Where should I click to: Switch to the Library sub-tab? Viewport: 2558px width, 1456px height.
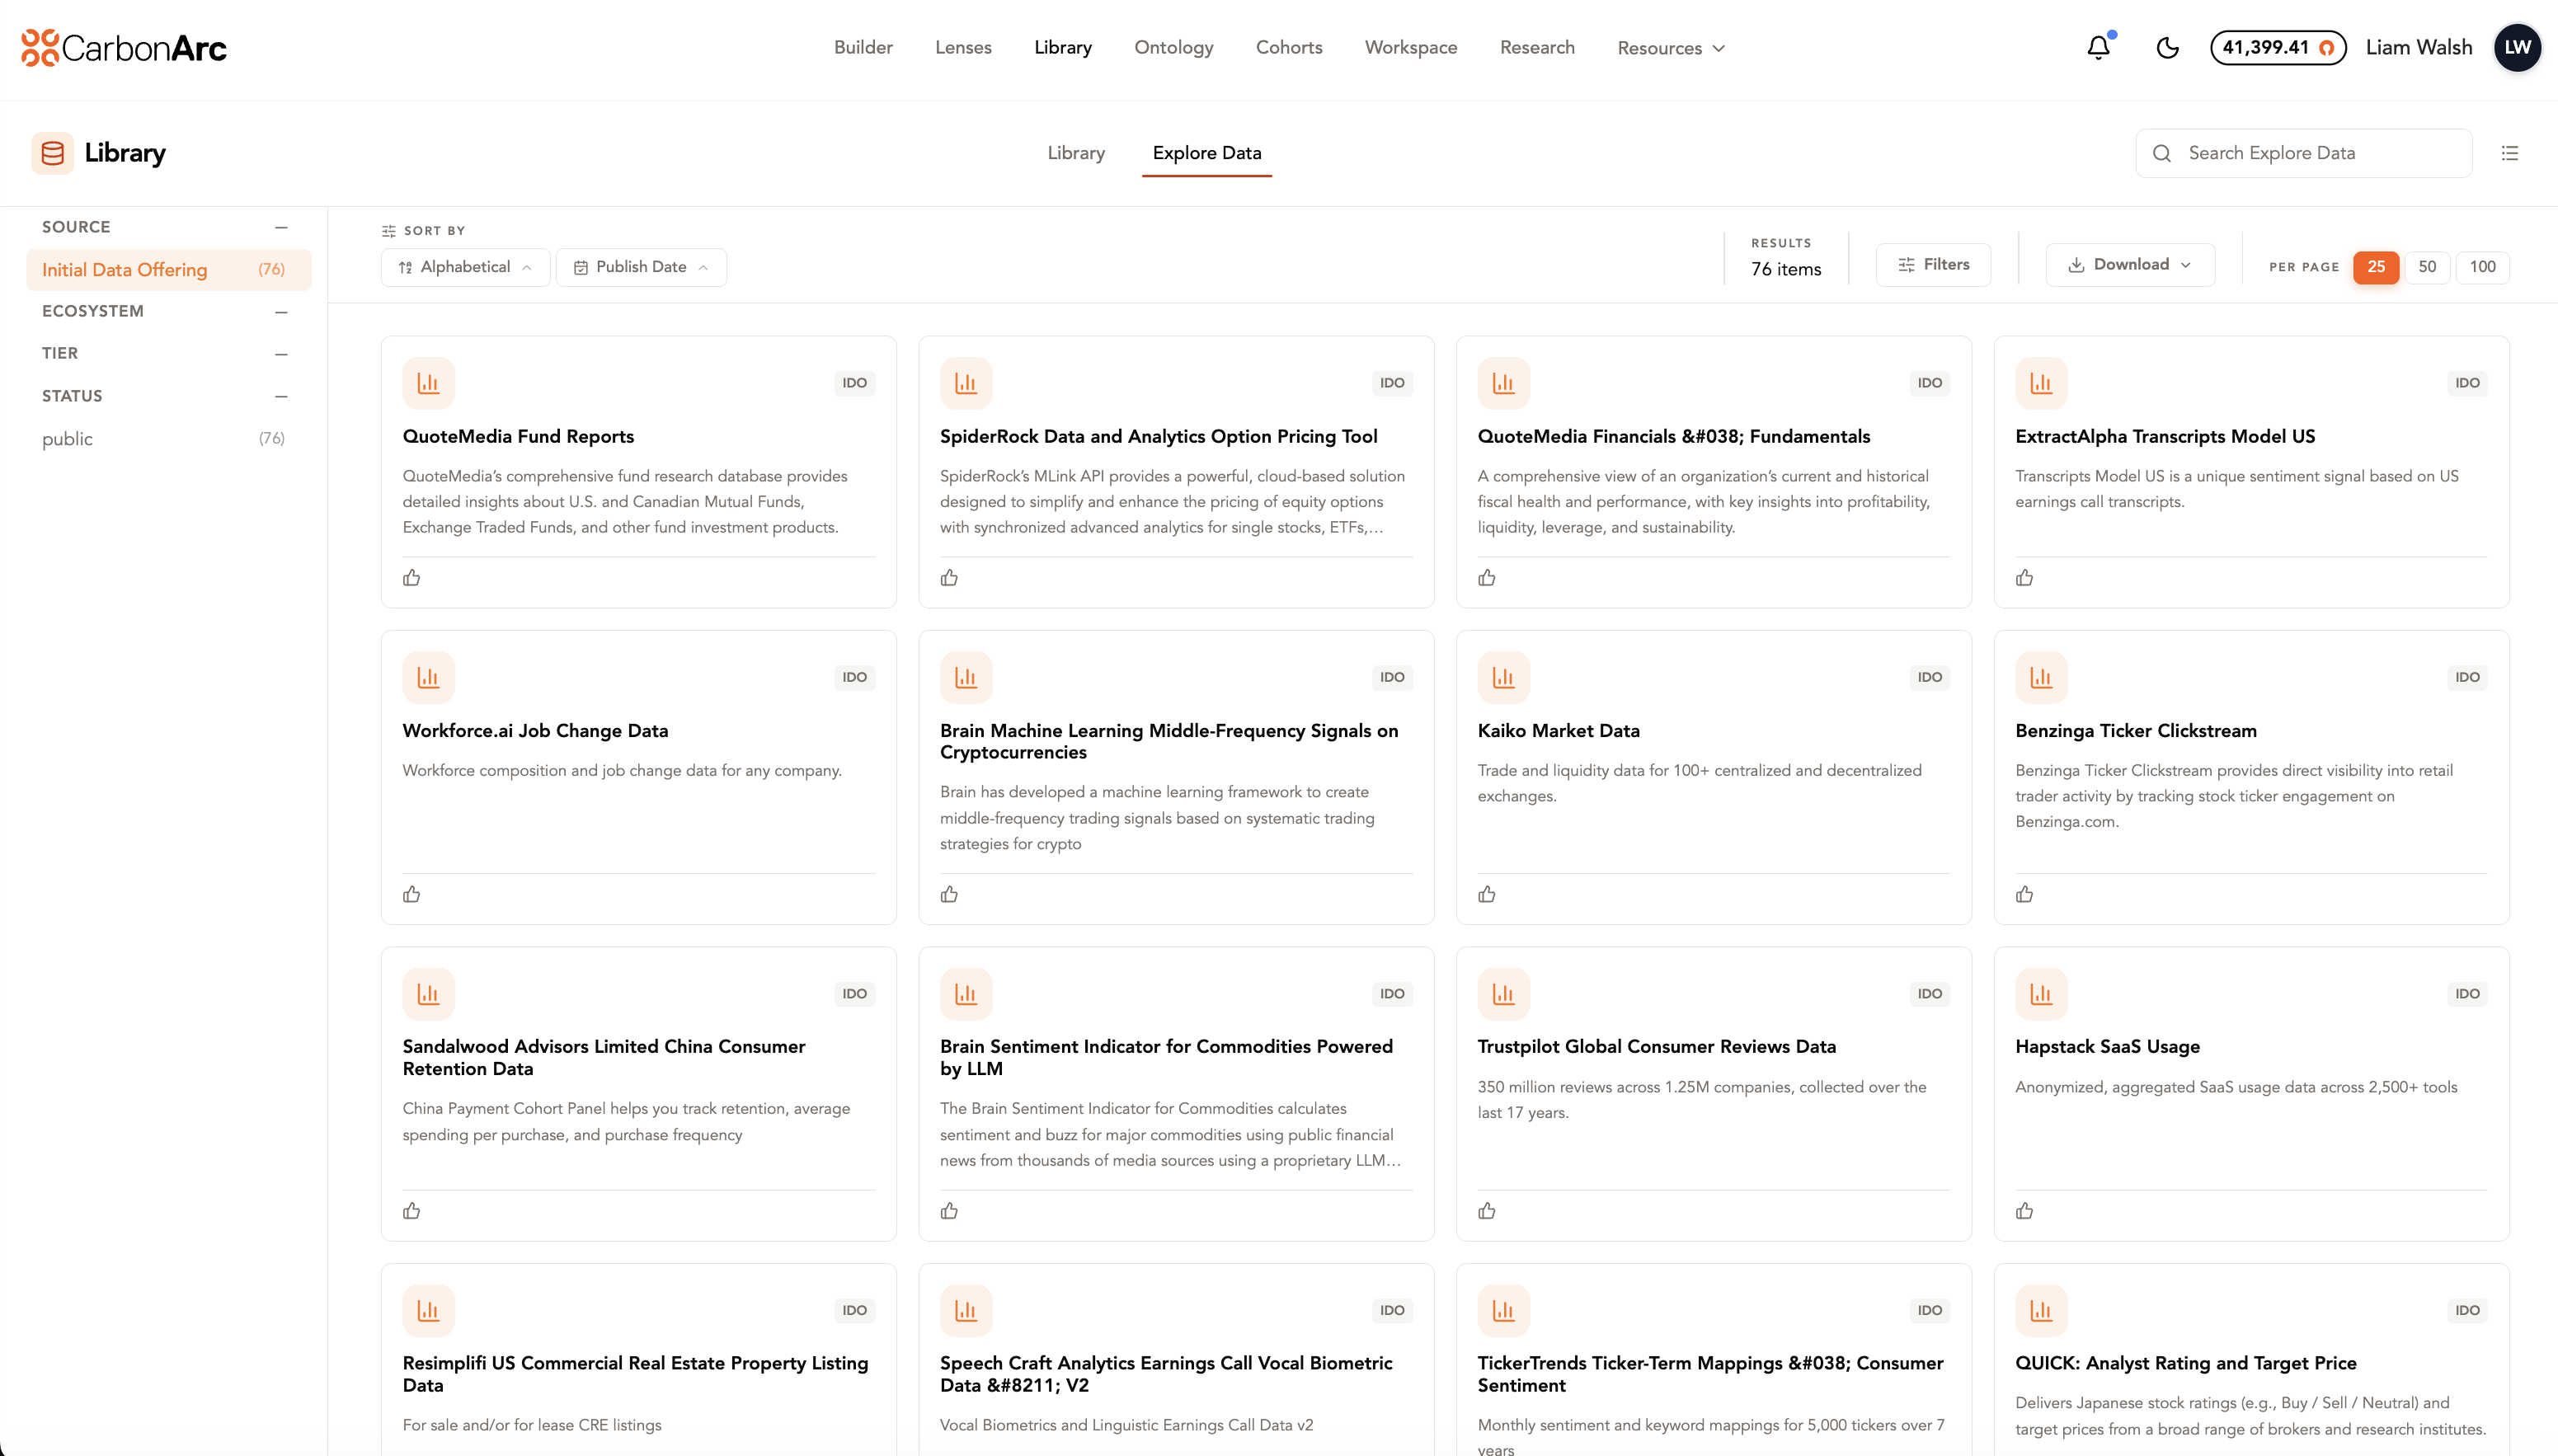tap(1076, 153)
